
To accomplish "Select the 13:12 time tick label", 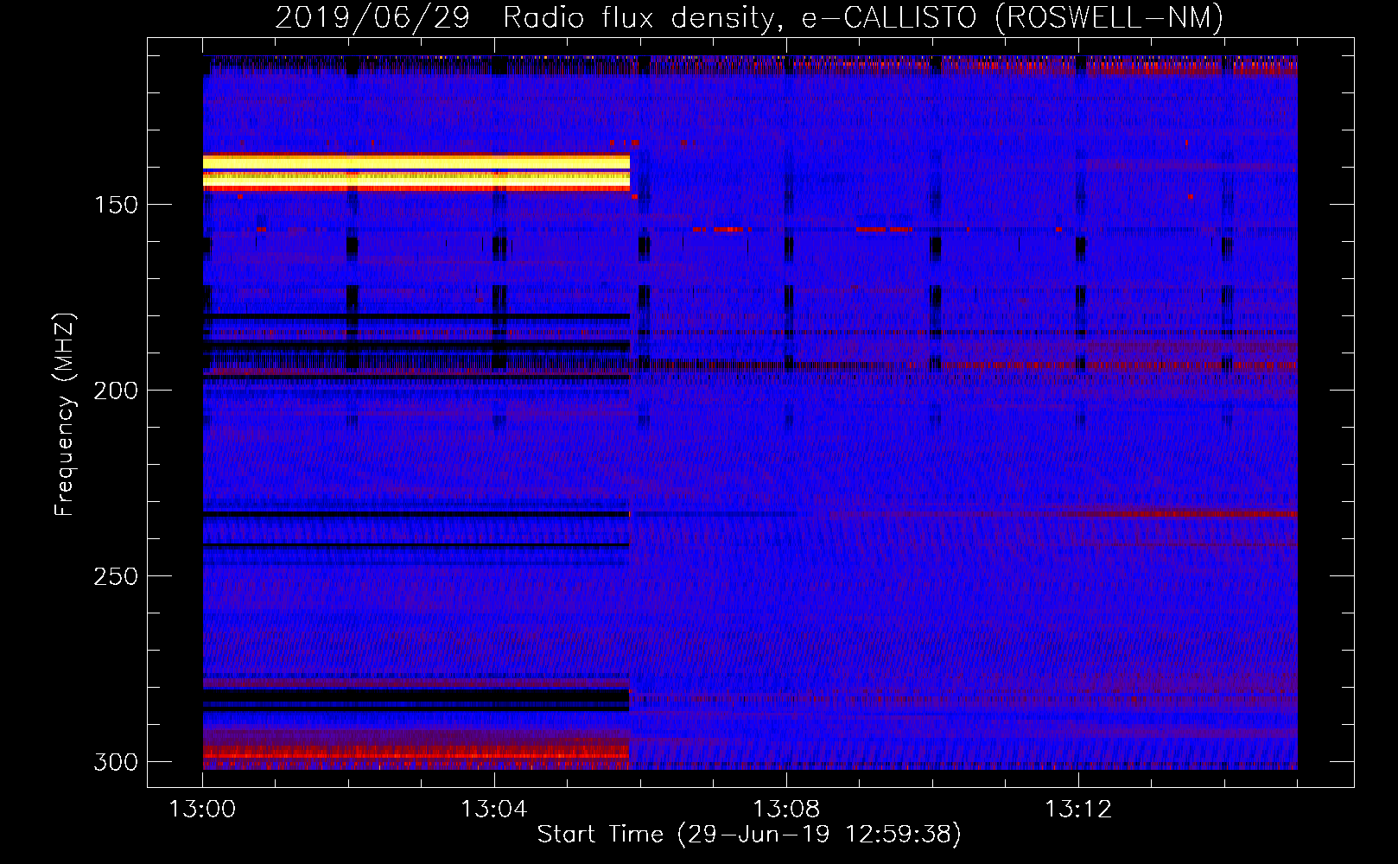I will pos(1078,810).
